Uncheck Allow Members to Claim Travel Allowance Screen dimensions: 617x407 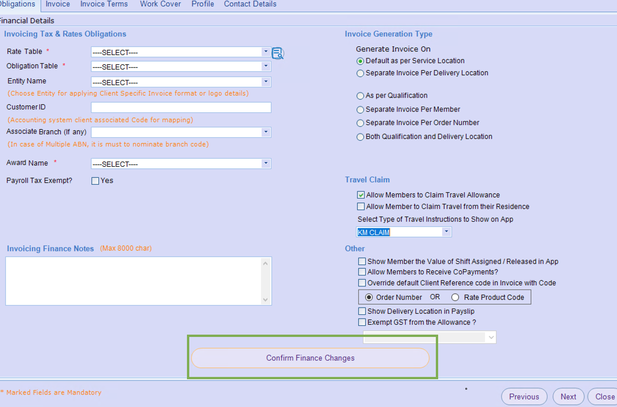point(361,196)
